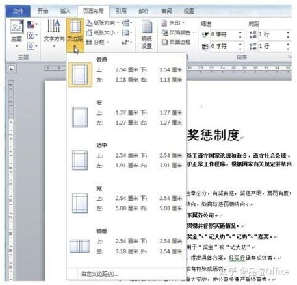Click 页面边框 page borders button
The image size is (297, 285).
click(x=176, y=42)
